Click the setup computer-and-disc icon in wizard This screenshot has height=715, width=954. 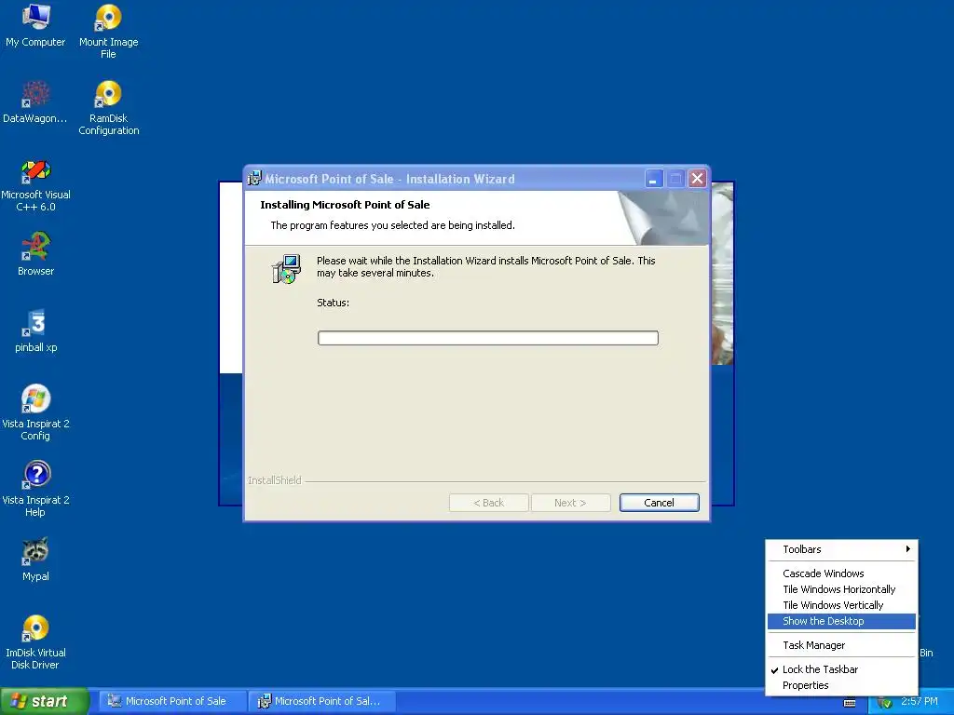point(286,269)
